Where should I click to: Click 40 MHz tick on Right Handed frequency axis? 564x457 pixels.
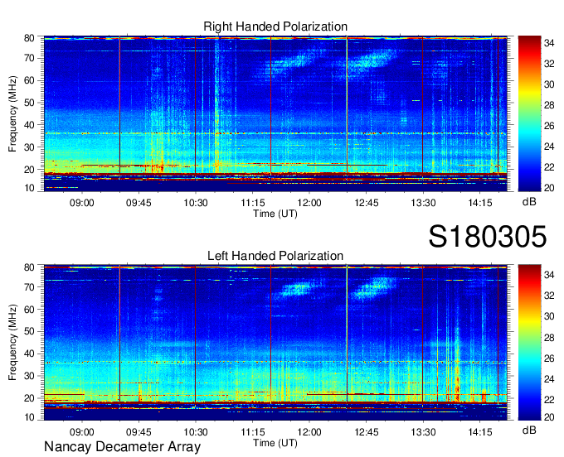pyautogui.click(x=29, y=125)
